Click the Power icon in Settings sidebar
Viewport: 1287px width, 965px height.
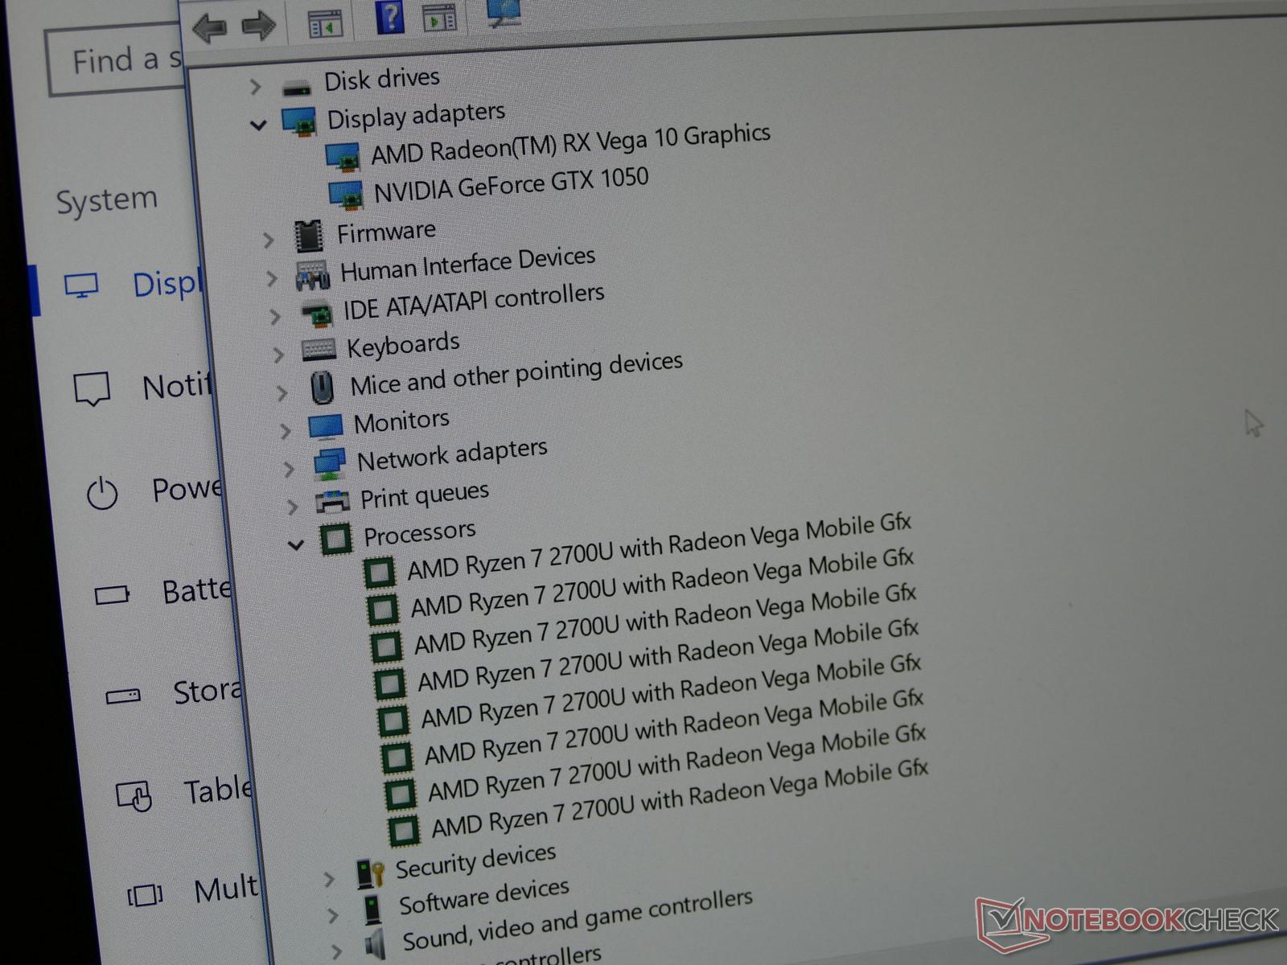pos(102,493)
